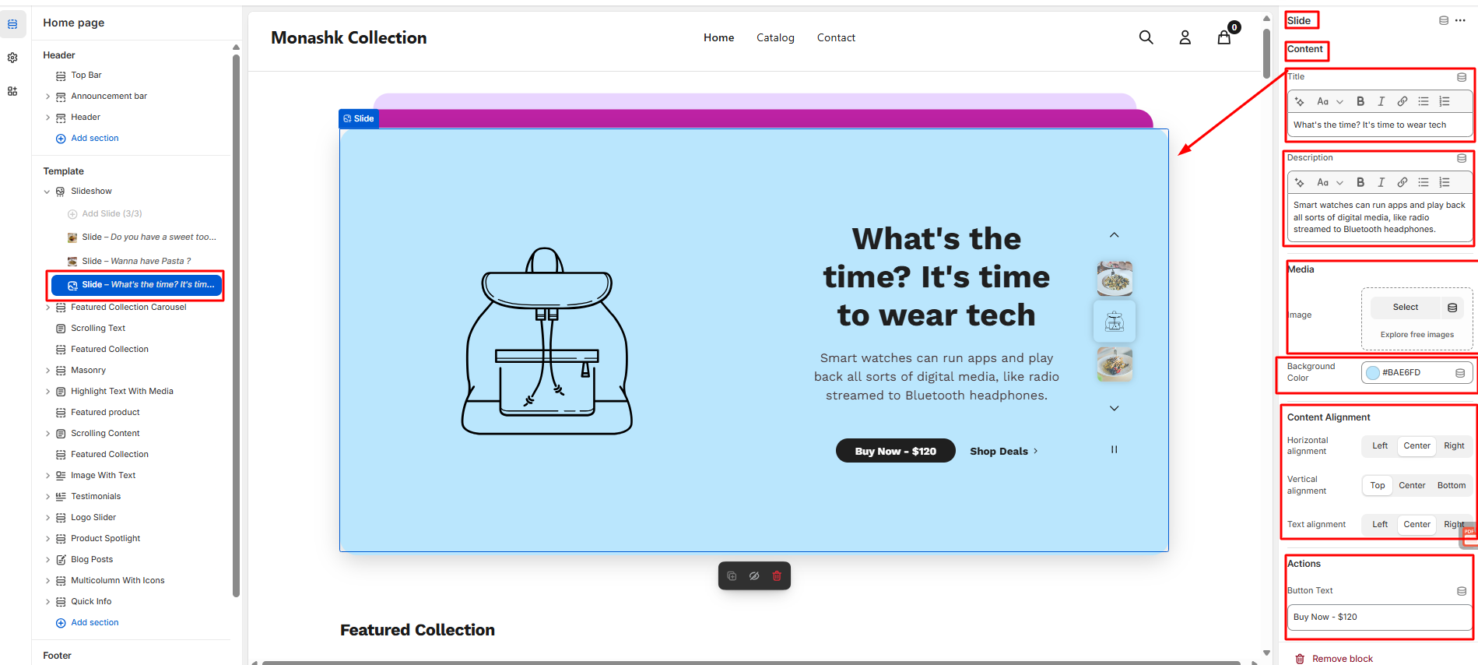
Task: Open the shopping cart icon
Action: (1224, 37)
